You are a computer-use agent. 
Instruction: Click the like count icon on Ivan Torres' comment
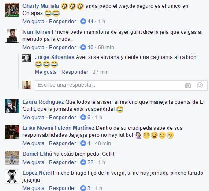83,48
